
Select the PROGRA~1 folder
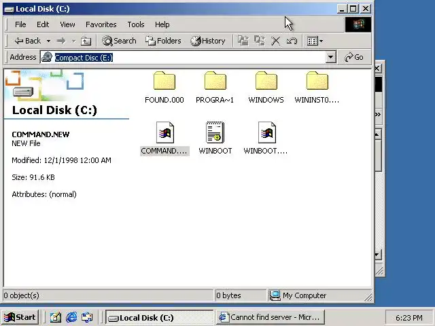point(215,81)
